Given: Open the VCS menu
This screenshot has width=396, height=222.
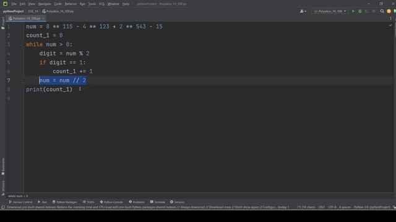Looking at the screenshot, I should click(x=101, y=4).
